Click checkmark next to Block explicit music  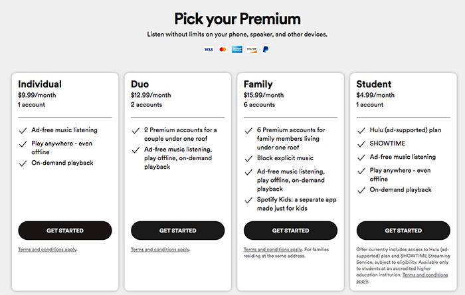[248, 159]
